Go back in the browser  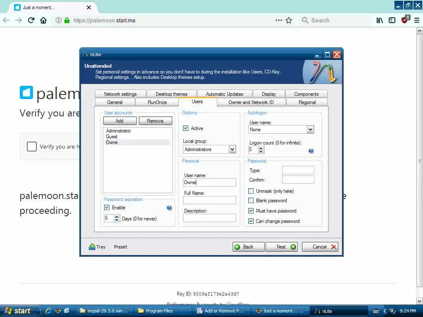tap(6, 21)
